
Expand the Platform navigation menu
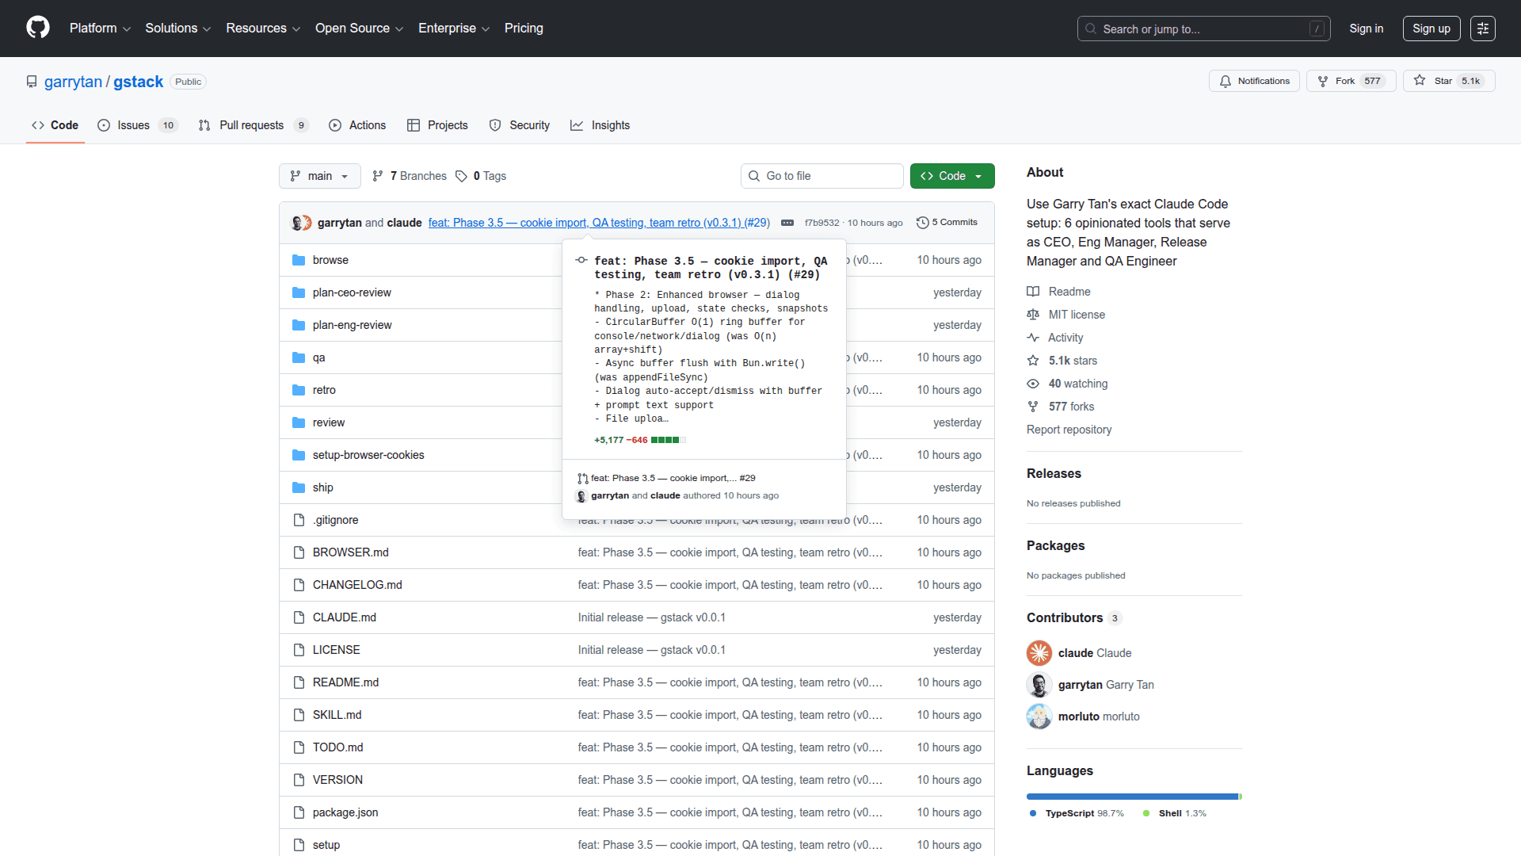pyautogui.click(x=100, y=29)
